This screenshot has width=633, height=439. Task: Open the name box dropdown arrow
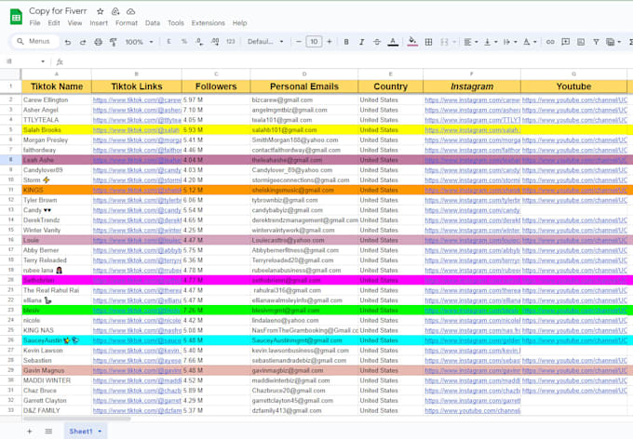click(x=43, y=61)
